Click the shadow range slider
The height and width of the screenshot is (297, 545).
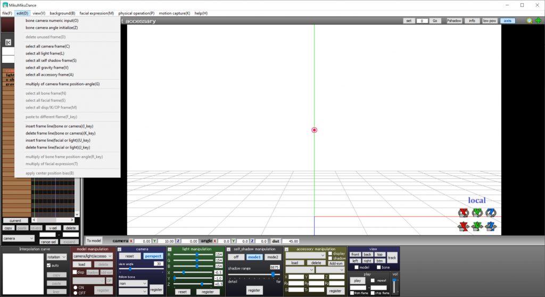pos(254,275)
